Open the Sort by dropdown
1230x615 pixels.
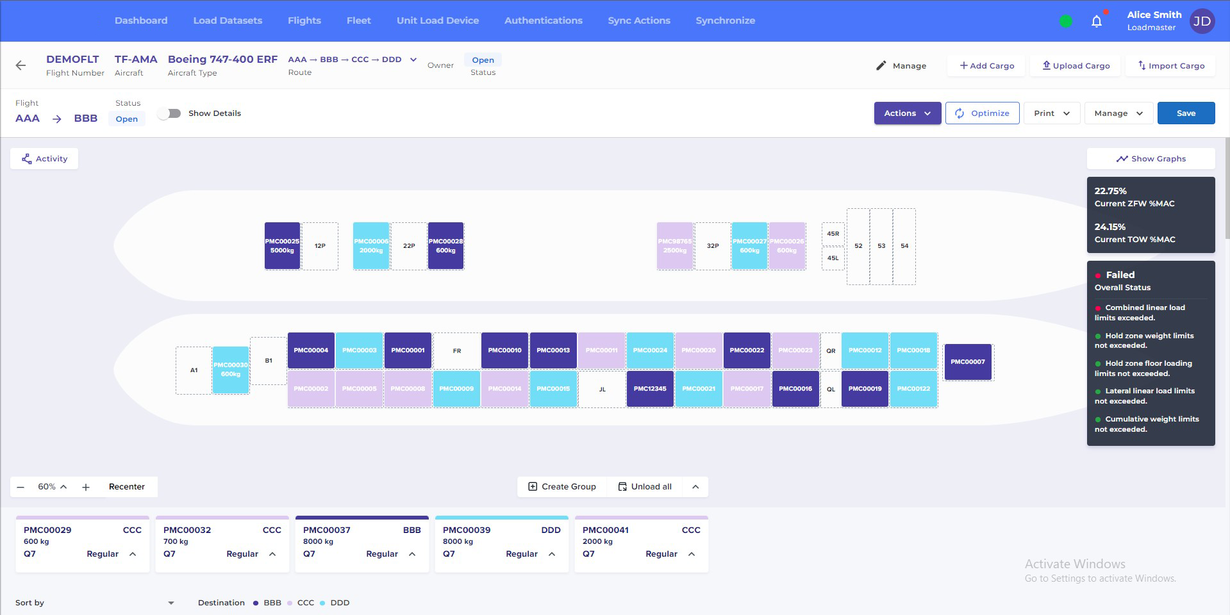point(94,603)
